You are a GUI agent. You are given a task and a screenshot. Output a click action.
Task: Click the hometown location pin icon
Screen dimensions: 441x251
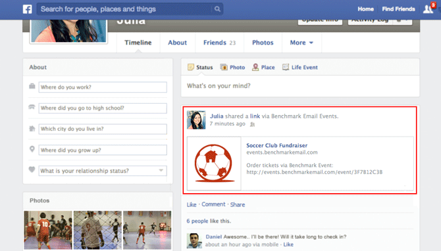[32, 149]
